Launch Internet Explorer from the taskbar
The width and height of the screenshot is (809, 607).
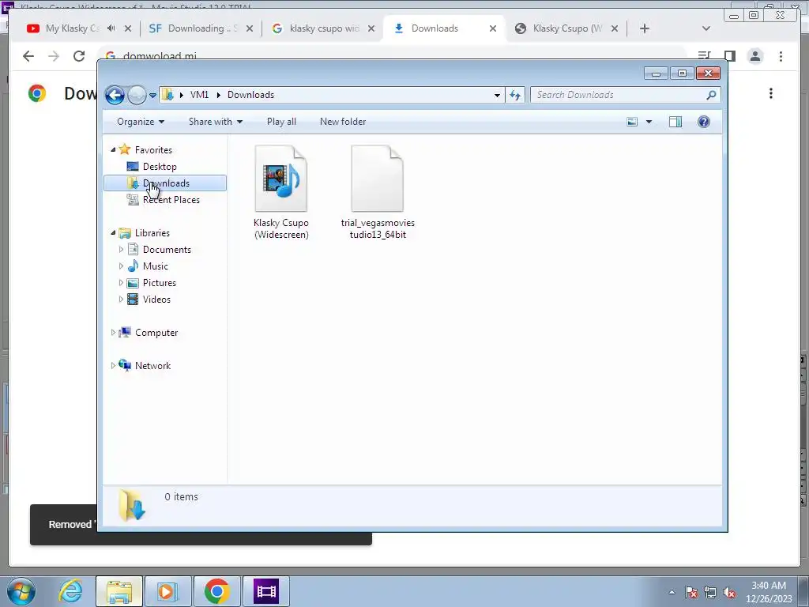[x=70, y=591]
